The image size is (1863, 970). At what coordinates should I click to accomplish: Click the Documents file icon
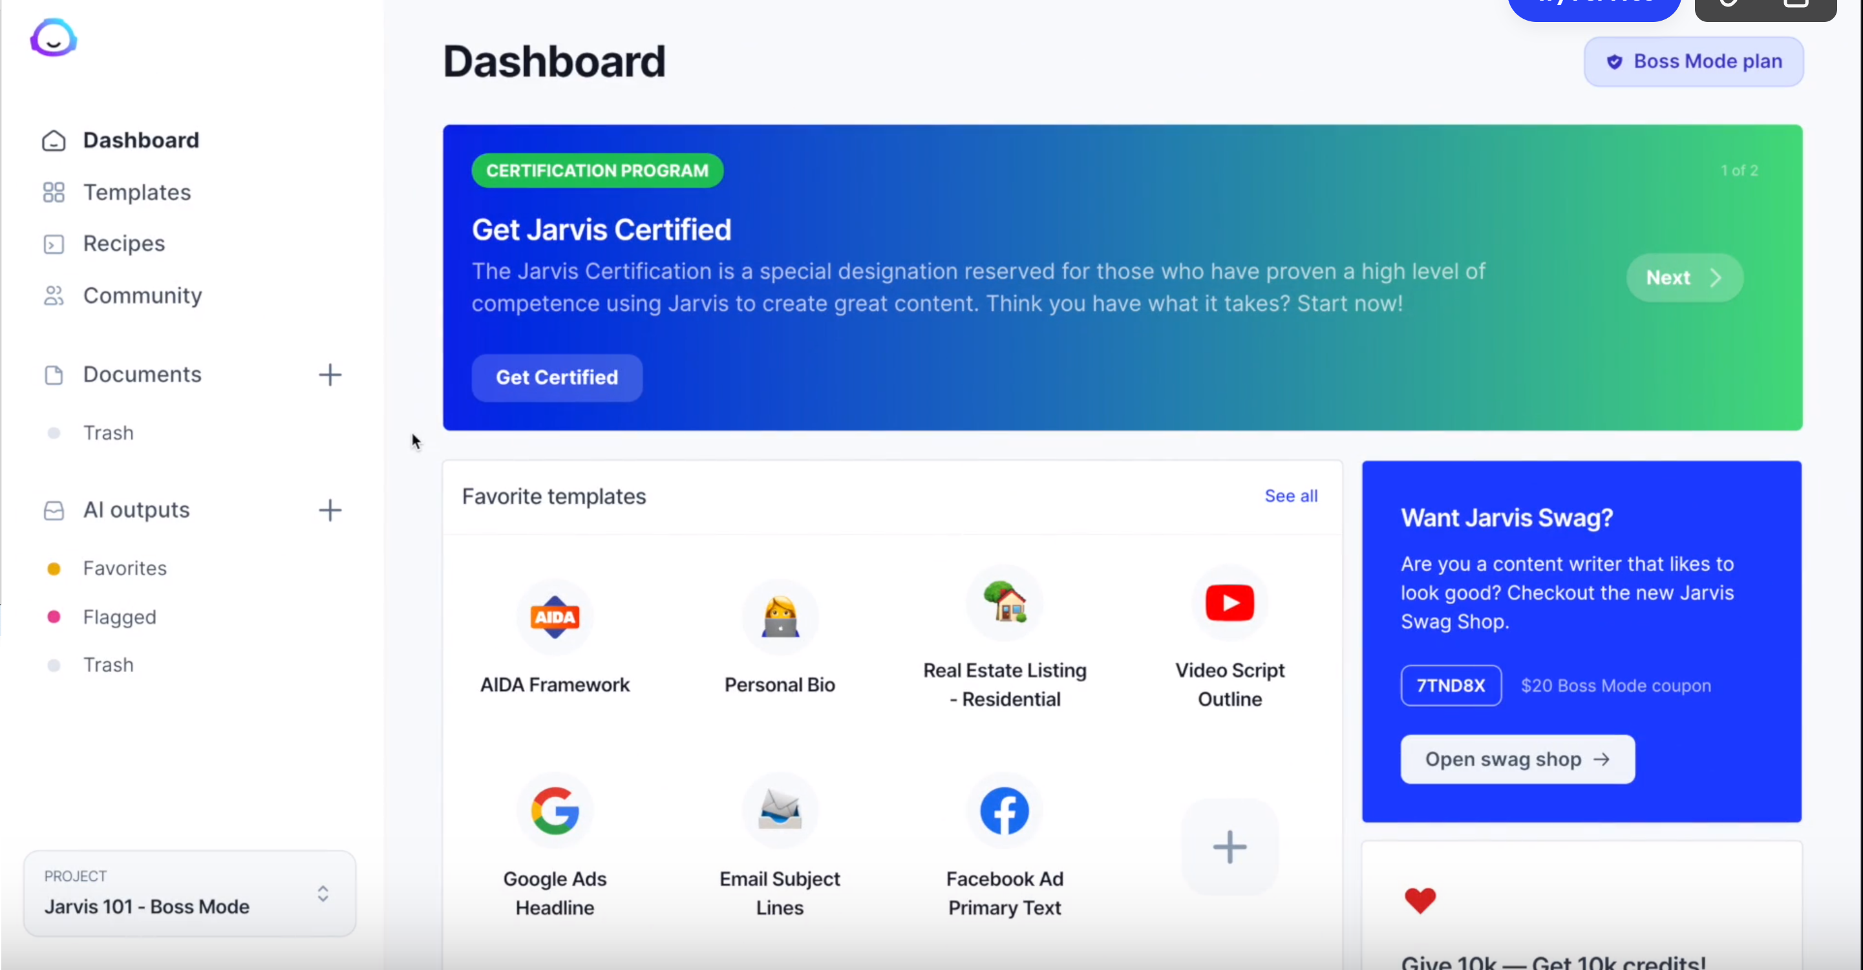click(x=54, y=375)
